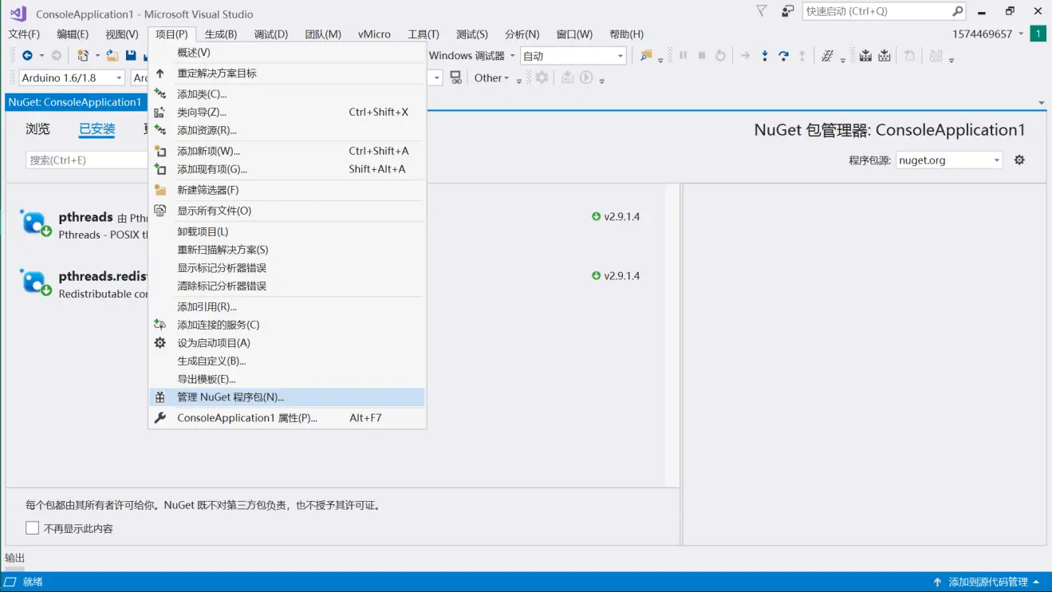
Task: Switch to the 浏览 tab
Action: click(x=37, y=128)
